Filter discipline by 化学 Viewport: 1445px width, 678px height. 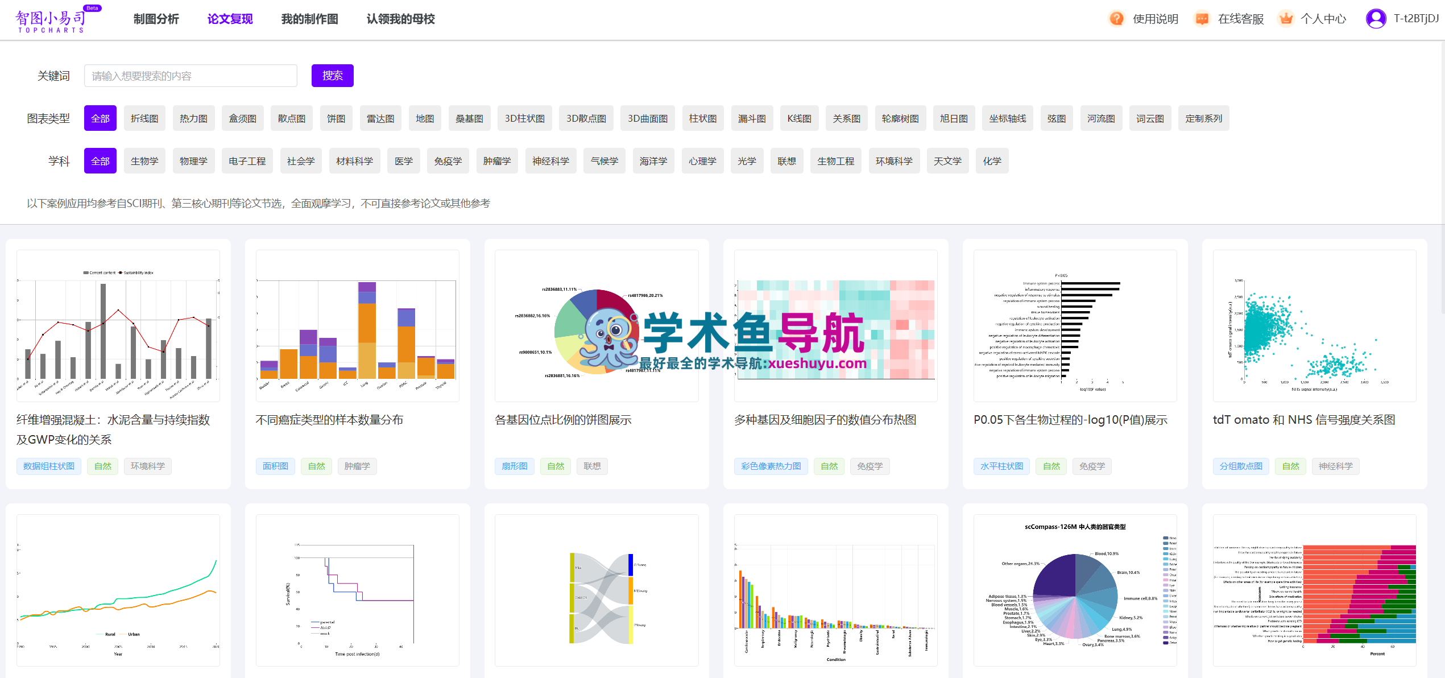click(x=992, y=161)
